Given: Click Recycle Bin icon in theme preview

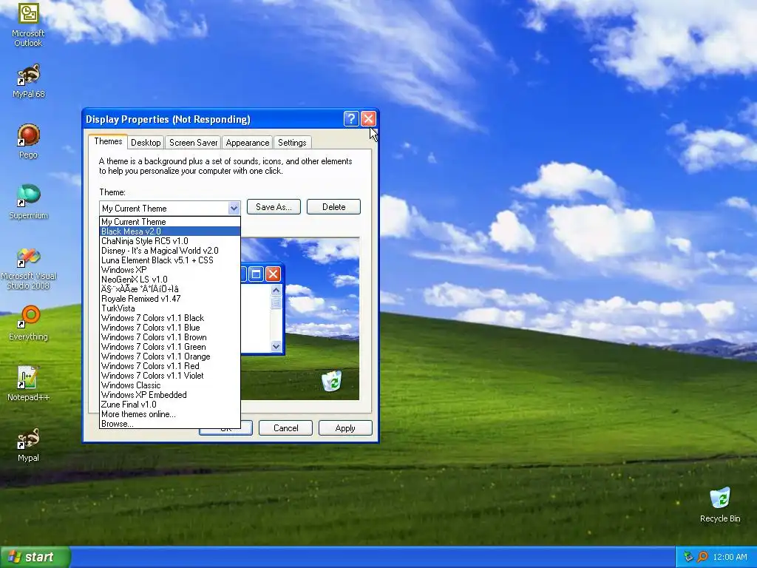Looking at the screenshot, I should tap(332, 381).
